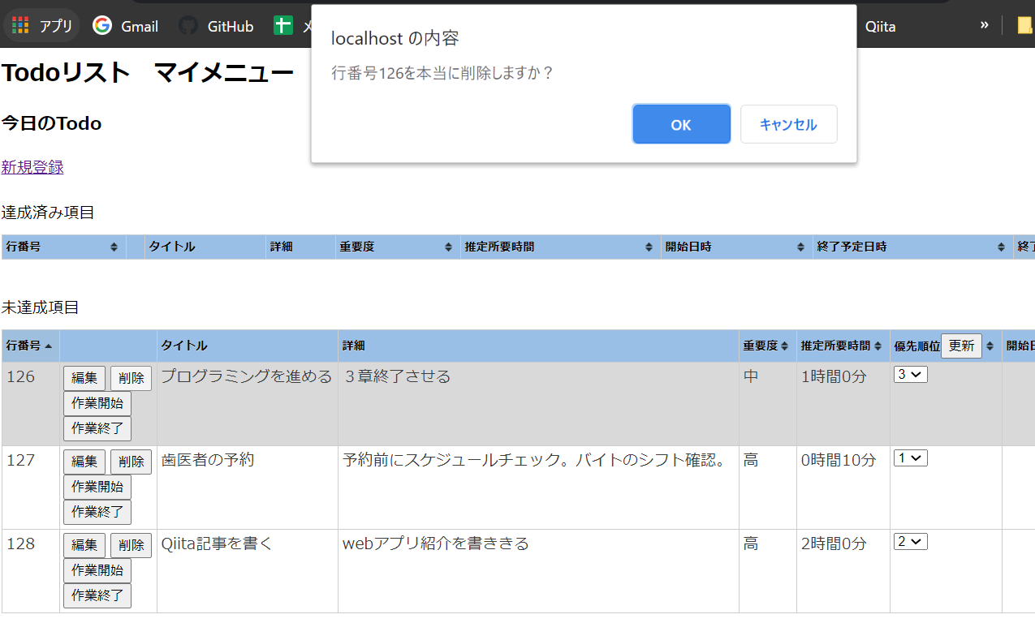Click 削除 for row 126
Image resolution: width=1035 pixels, height=623 pixels.
[x=131, y=378]
